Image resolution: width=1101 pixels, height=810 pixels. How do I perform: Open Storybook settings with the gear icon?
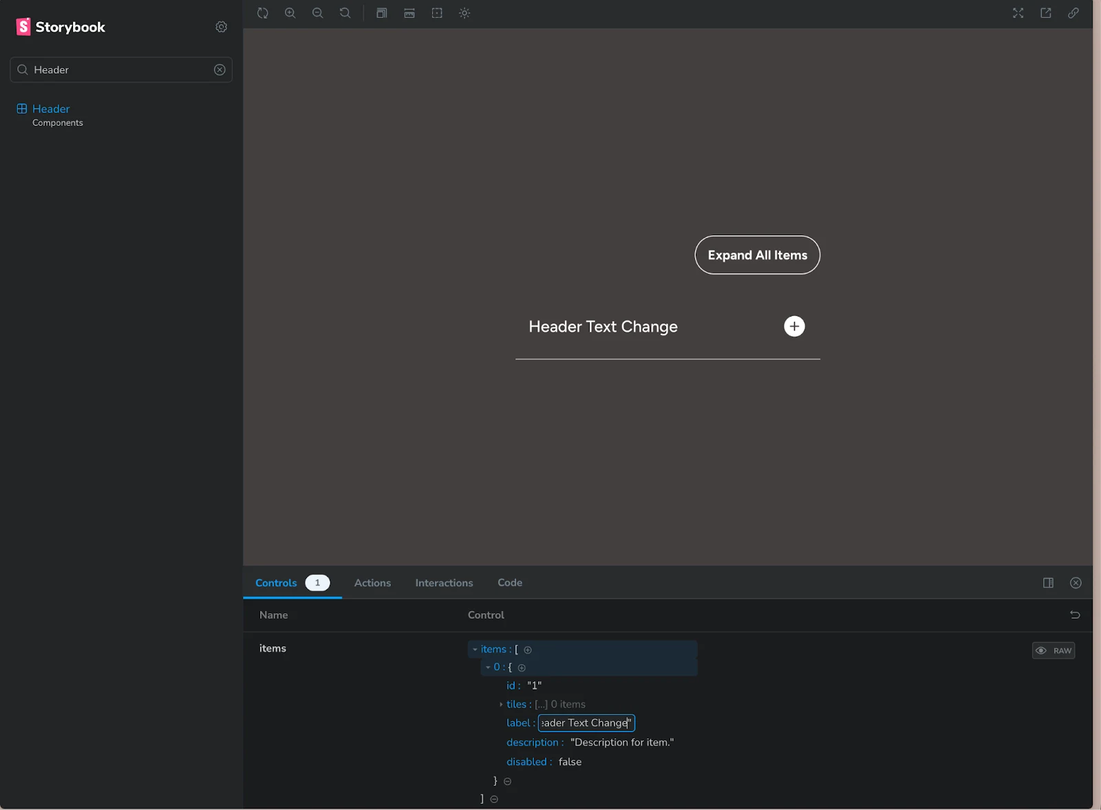(x=221, y=26)
